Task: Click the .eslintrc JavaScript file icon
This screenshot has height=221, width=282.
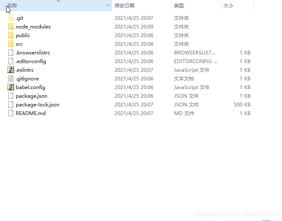Action: (x=11, y=70)
